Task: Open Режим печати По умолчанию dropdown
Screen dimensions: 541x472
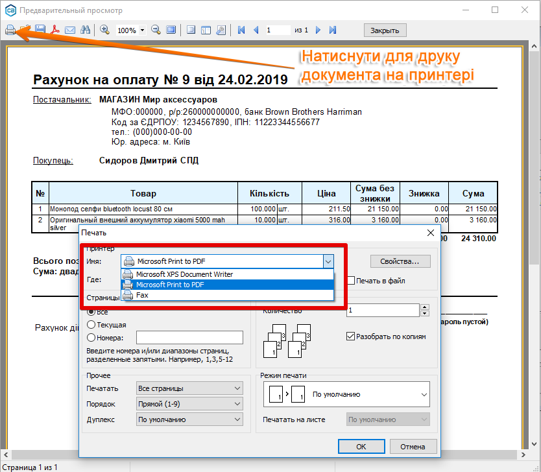Action: (x=346, y=394)
